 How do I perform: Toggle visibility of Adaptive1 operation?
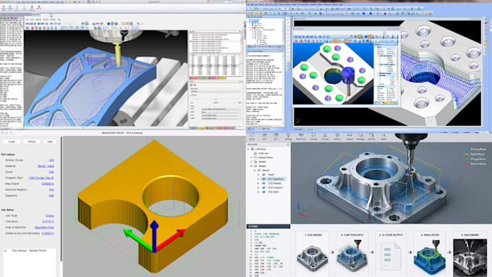pos(263,179)
